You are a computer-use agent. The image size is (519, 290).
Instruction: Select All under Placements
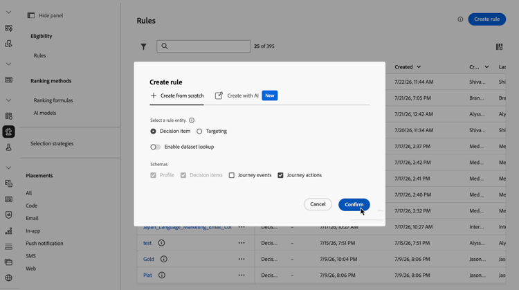point(29,193)
